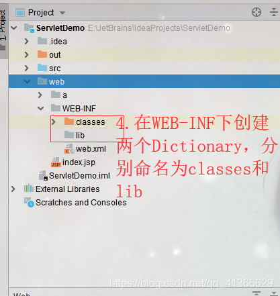280x296 pixels.
Task: Click the Project view panel icon
Action: [19, 13]
